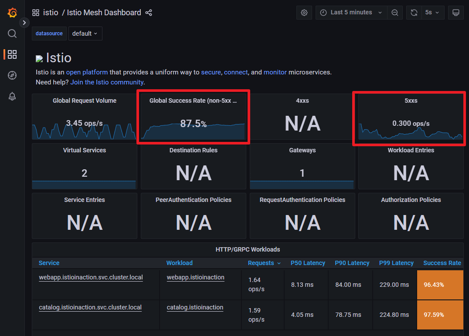Click the Service Entries panel title

85,200
